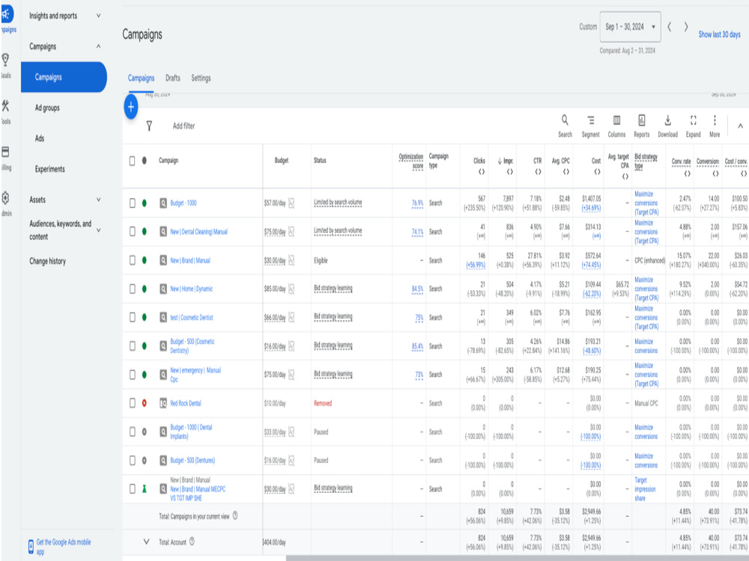
Task: Click the paused status icon of Budget - 500 (Dentures)
Action: pyautogui.click(x=145, y=460)
